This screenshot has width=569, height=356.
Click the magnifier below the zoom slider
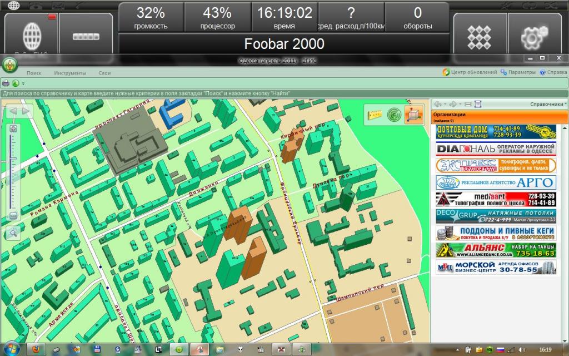point(13,233)
